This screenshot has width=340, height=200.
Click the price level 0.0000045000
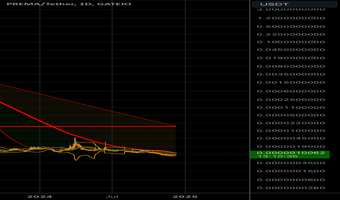click(x=291, y=138)
